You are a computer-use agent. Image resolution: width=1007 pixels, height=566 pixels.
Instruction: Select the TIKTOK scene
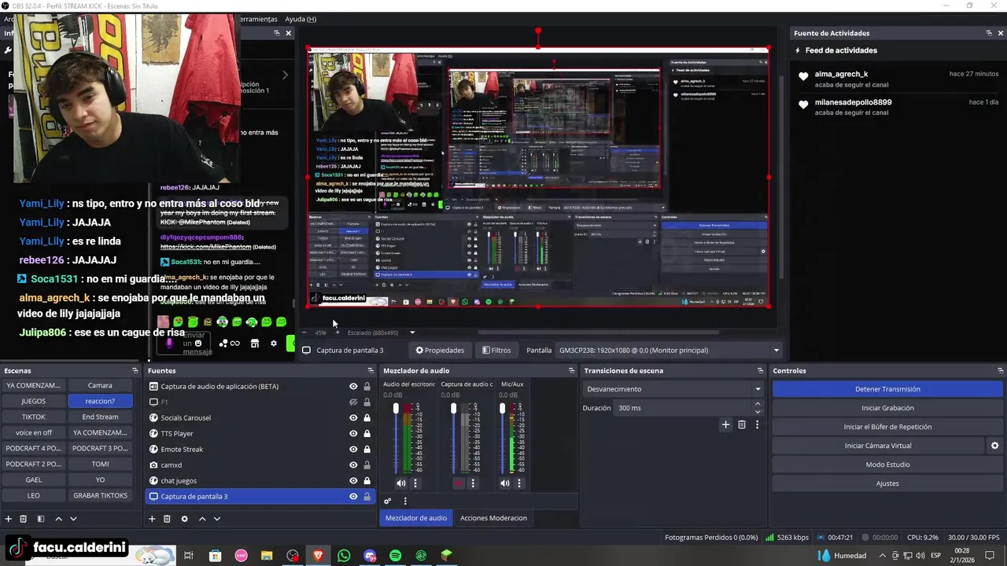pyautogui.click(x=33, y=417)
